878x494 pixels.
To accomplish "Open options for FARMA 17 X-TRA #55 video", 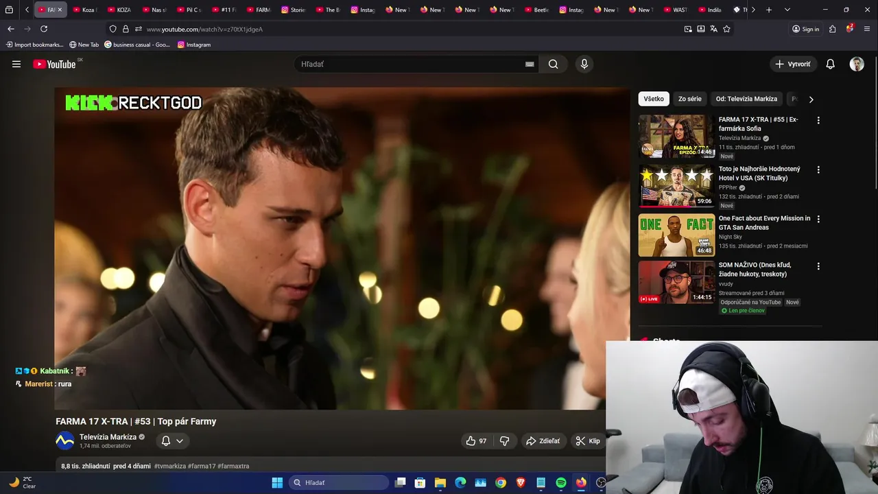I will pyautogui.click(x=818, y=120).
